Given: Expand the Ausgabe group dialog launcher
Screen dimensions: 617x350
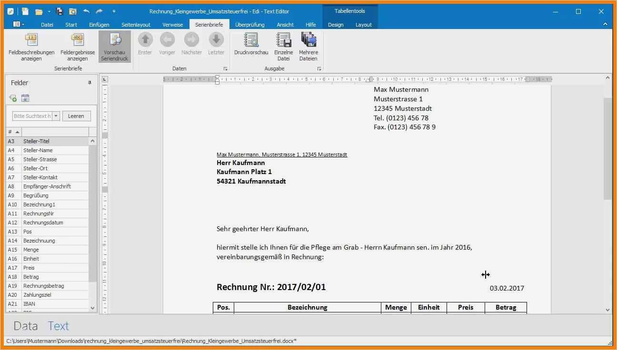Looking at the screenshot, I should (319, 68).
